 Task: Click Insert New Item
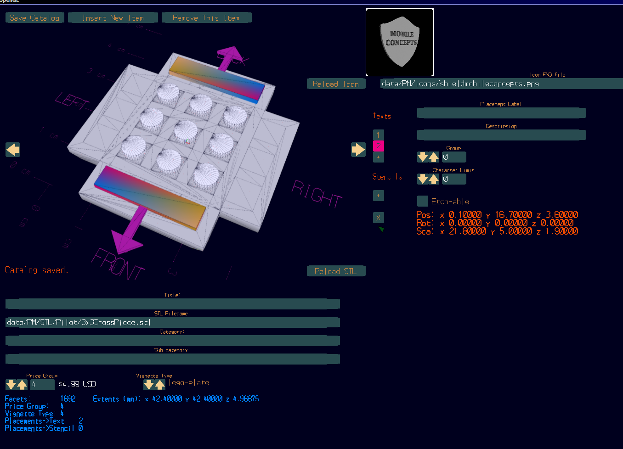(x=113, y=18)
